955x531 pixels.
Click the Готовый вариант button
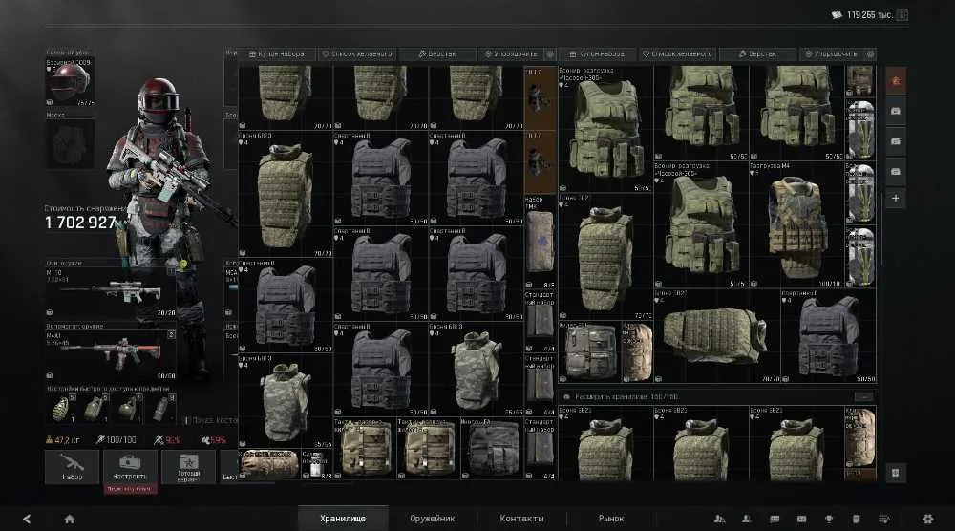(x=188, y=467)
